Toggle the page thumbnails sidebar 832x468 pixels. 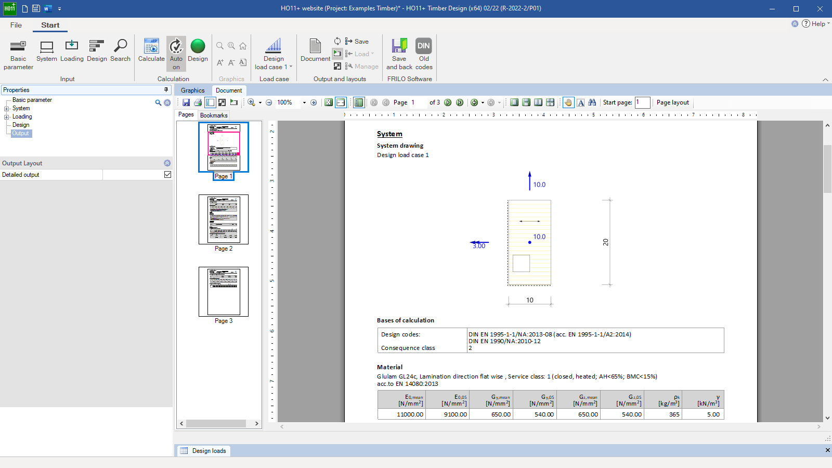(x=210, y=102)
